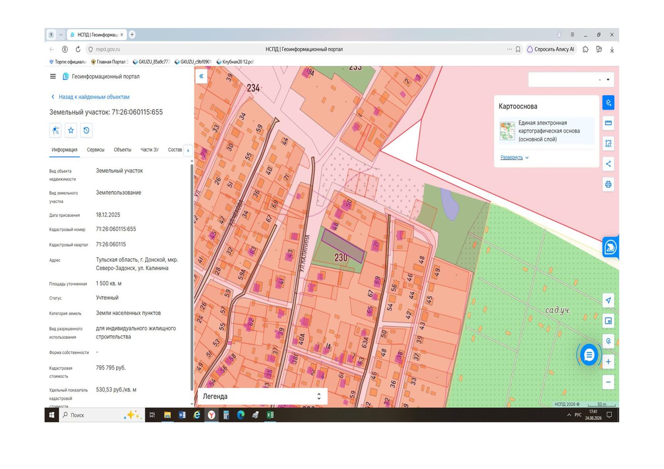Click the print map icon
Screen dimensions: 664x469
(x=608, y=184)
